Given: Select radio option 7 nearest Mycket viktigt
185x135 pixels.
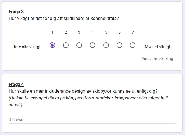Looking at the screenshot, I should (133, 45).
